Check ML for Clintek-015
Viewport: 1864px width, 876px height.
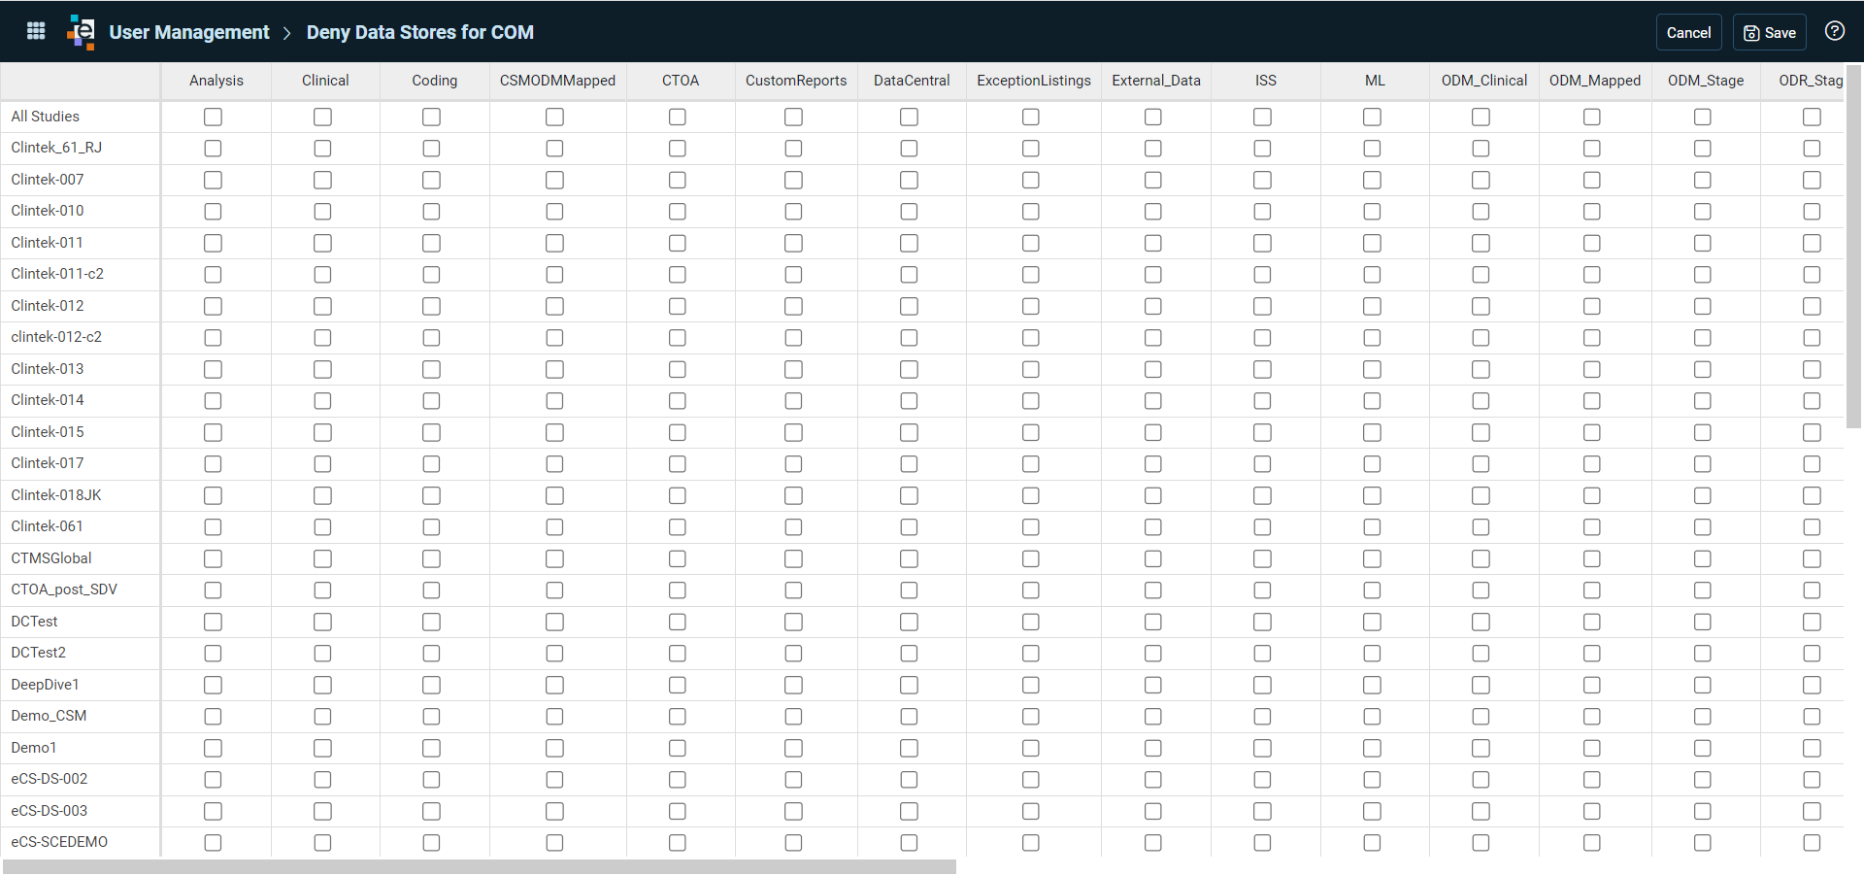pyautogui.click(x=1372, y=432)
